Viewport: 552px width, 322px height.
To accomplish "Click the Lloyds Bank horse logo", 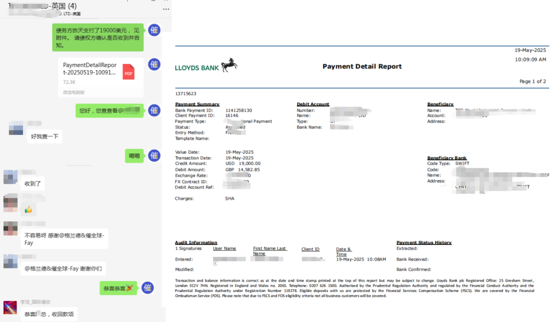I will (229, 65).
